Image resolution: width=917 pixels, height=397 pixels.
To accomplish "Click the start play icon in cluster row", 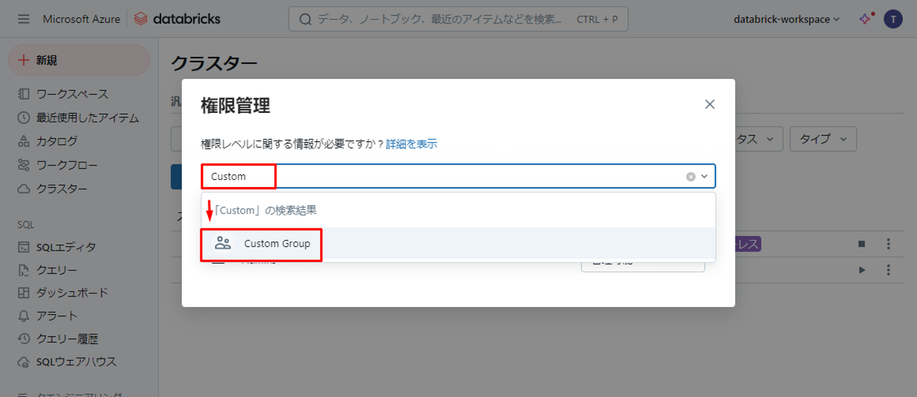I will pos(862,270).
